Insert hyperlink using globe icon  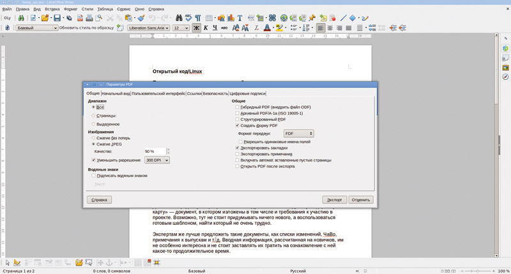(284, 18)
